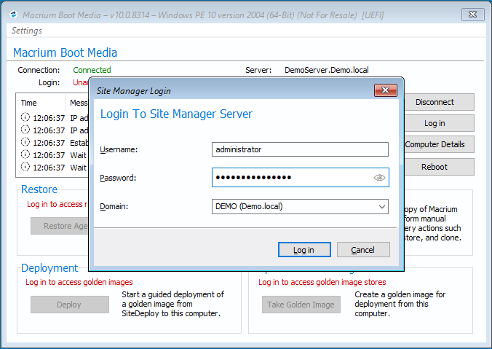Open Computer Details
The width and height of the screenshot is (492, 349).
pyautogui.click(x=440, y=144)
